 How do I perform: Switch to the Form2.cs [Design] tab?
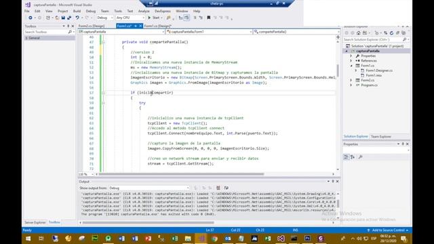click(92, 26)
